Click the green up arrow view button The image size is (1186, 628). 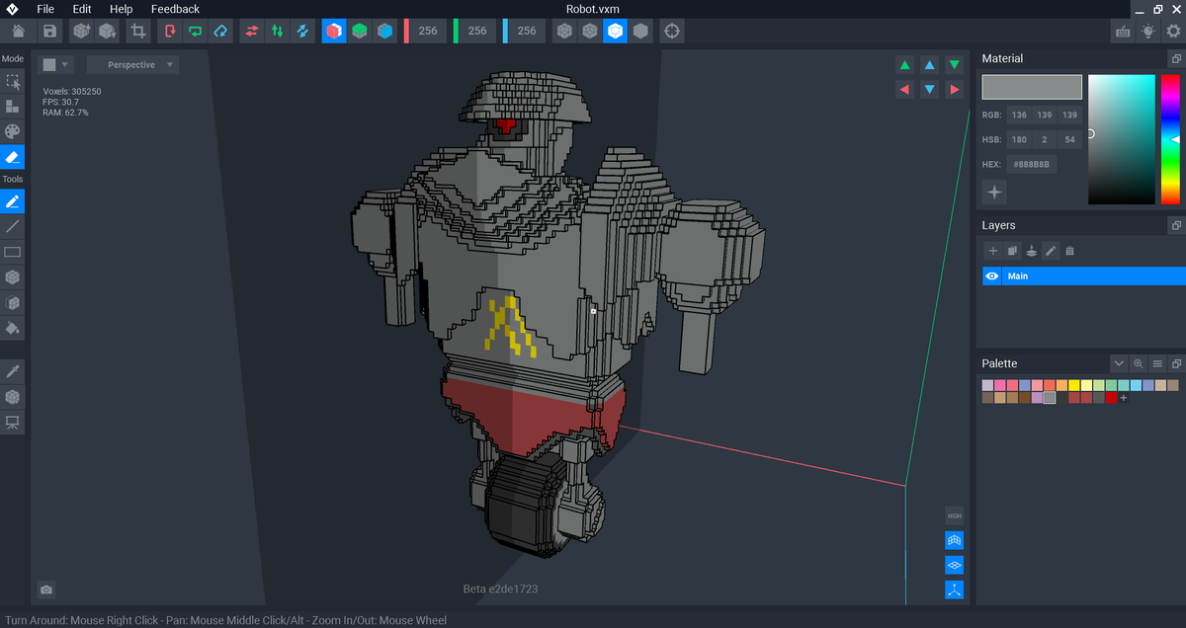pyautogui.click(x=904, y=65)
